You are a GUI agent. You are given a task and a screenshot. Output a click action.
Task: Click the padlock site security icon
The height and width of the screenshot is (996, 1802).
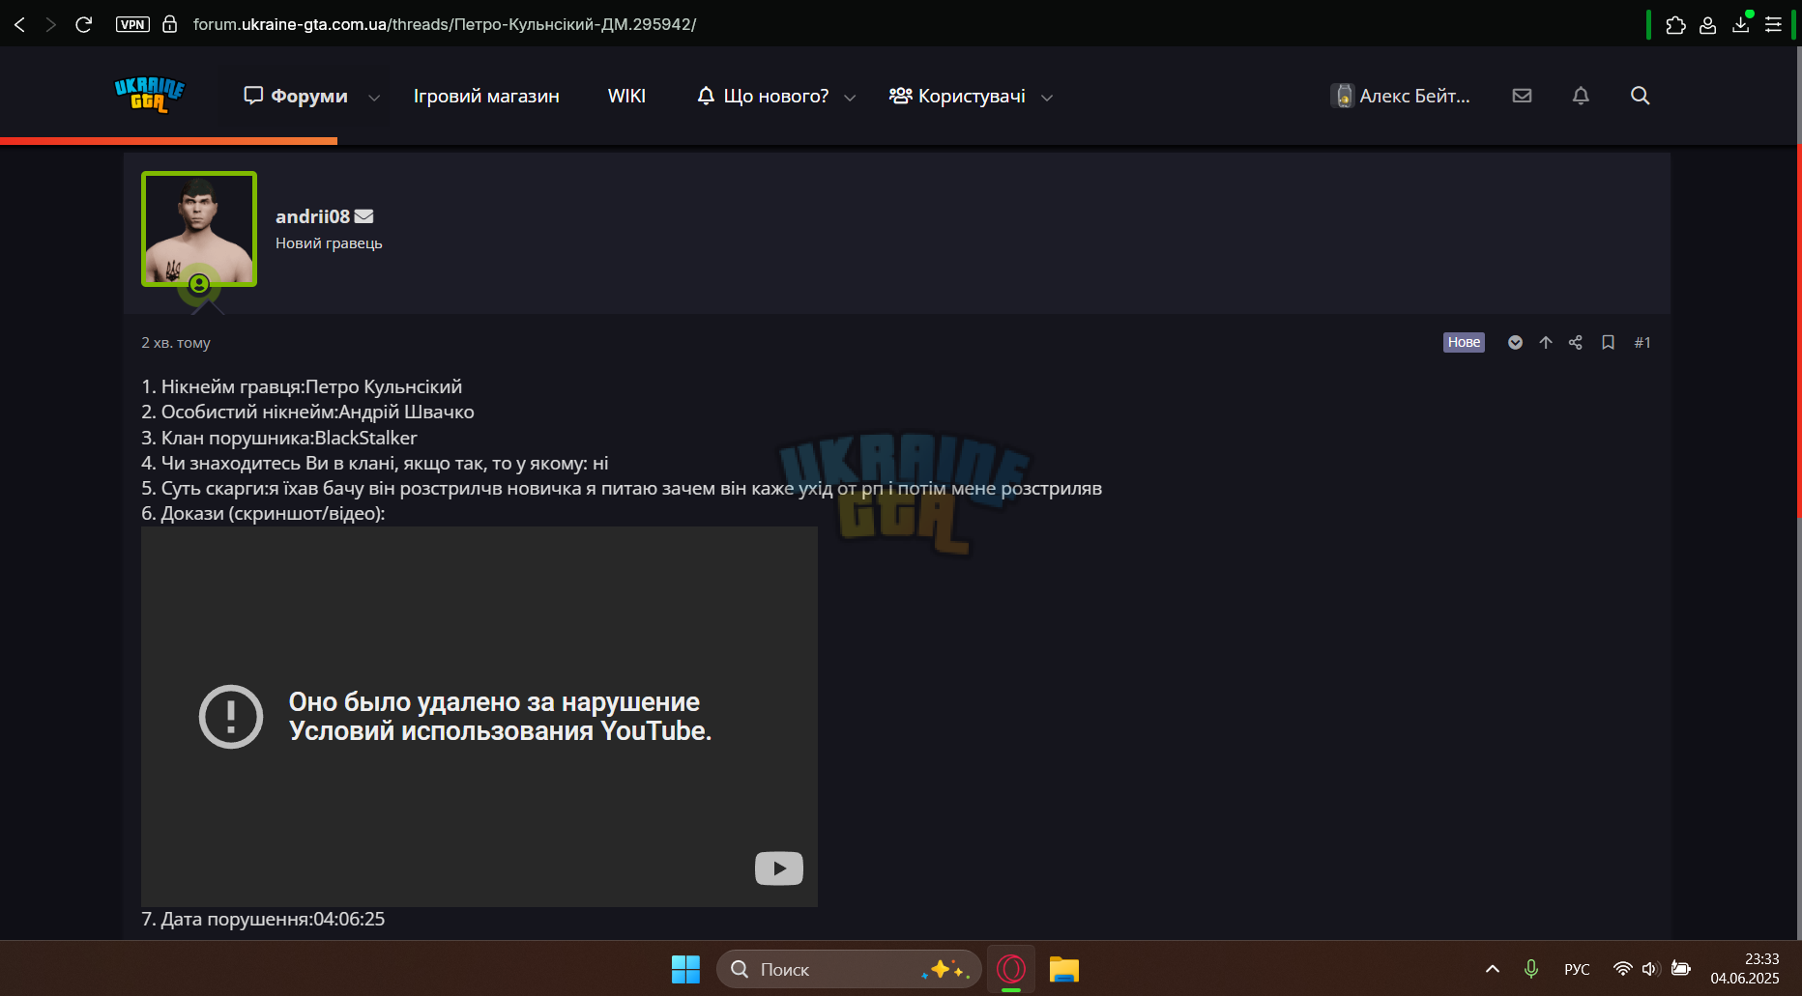point(170,24)
